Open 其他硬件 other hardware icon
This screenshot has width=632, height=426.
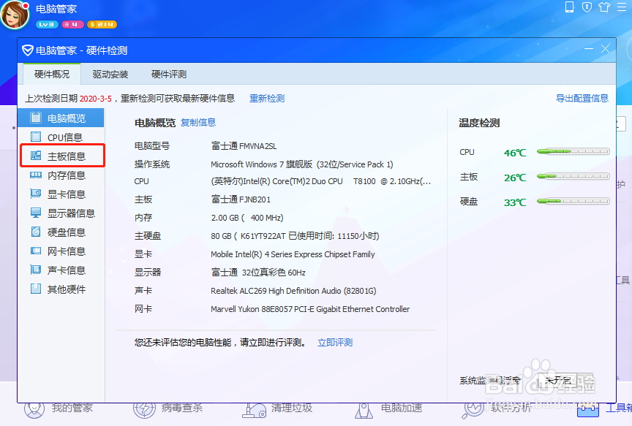pos(36,289)
